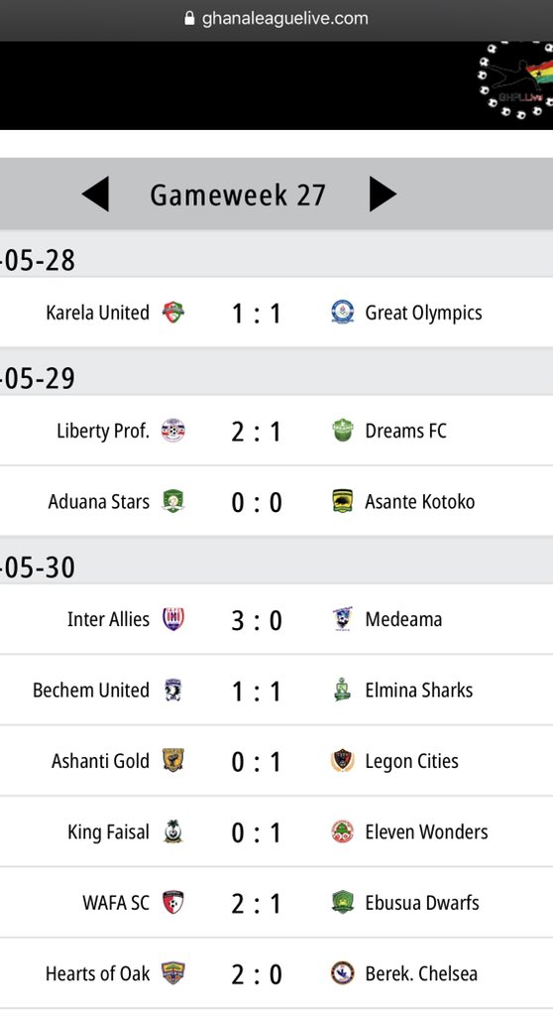Image resolution: width=553 pixels, height=1016 pixels.
Task: Go to previous gameweek with left arrow
Action: click(95, 193)
